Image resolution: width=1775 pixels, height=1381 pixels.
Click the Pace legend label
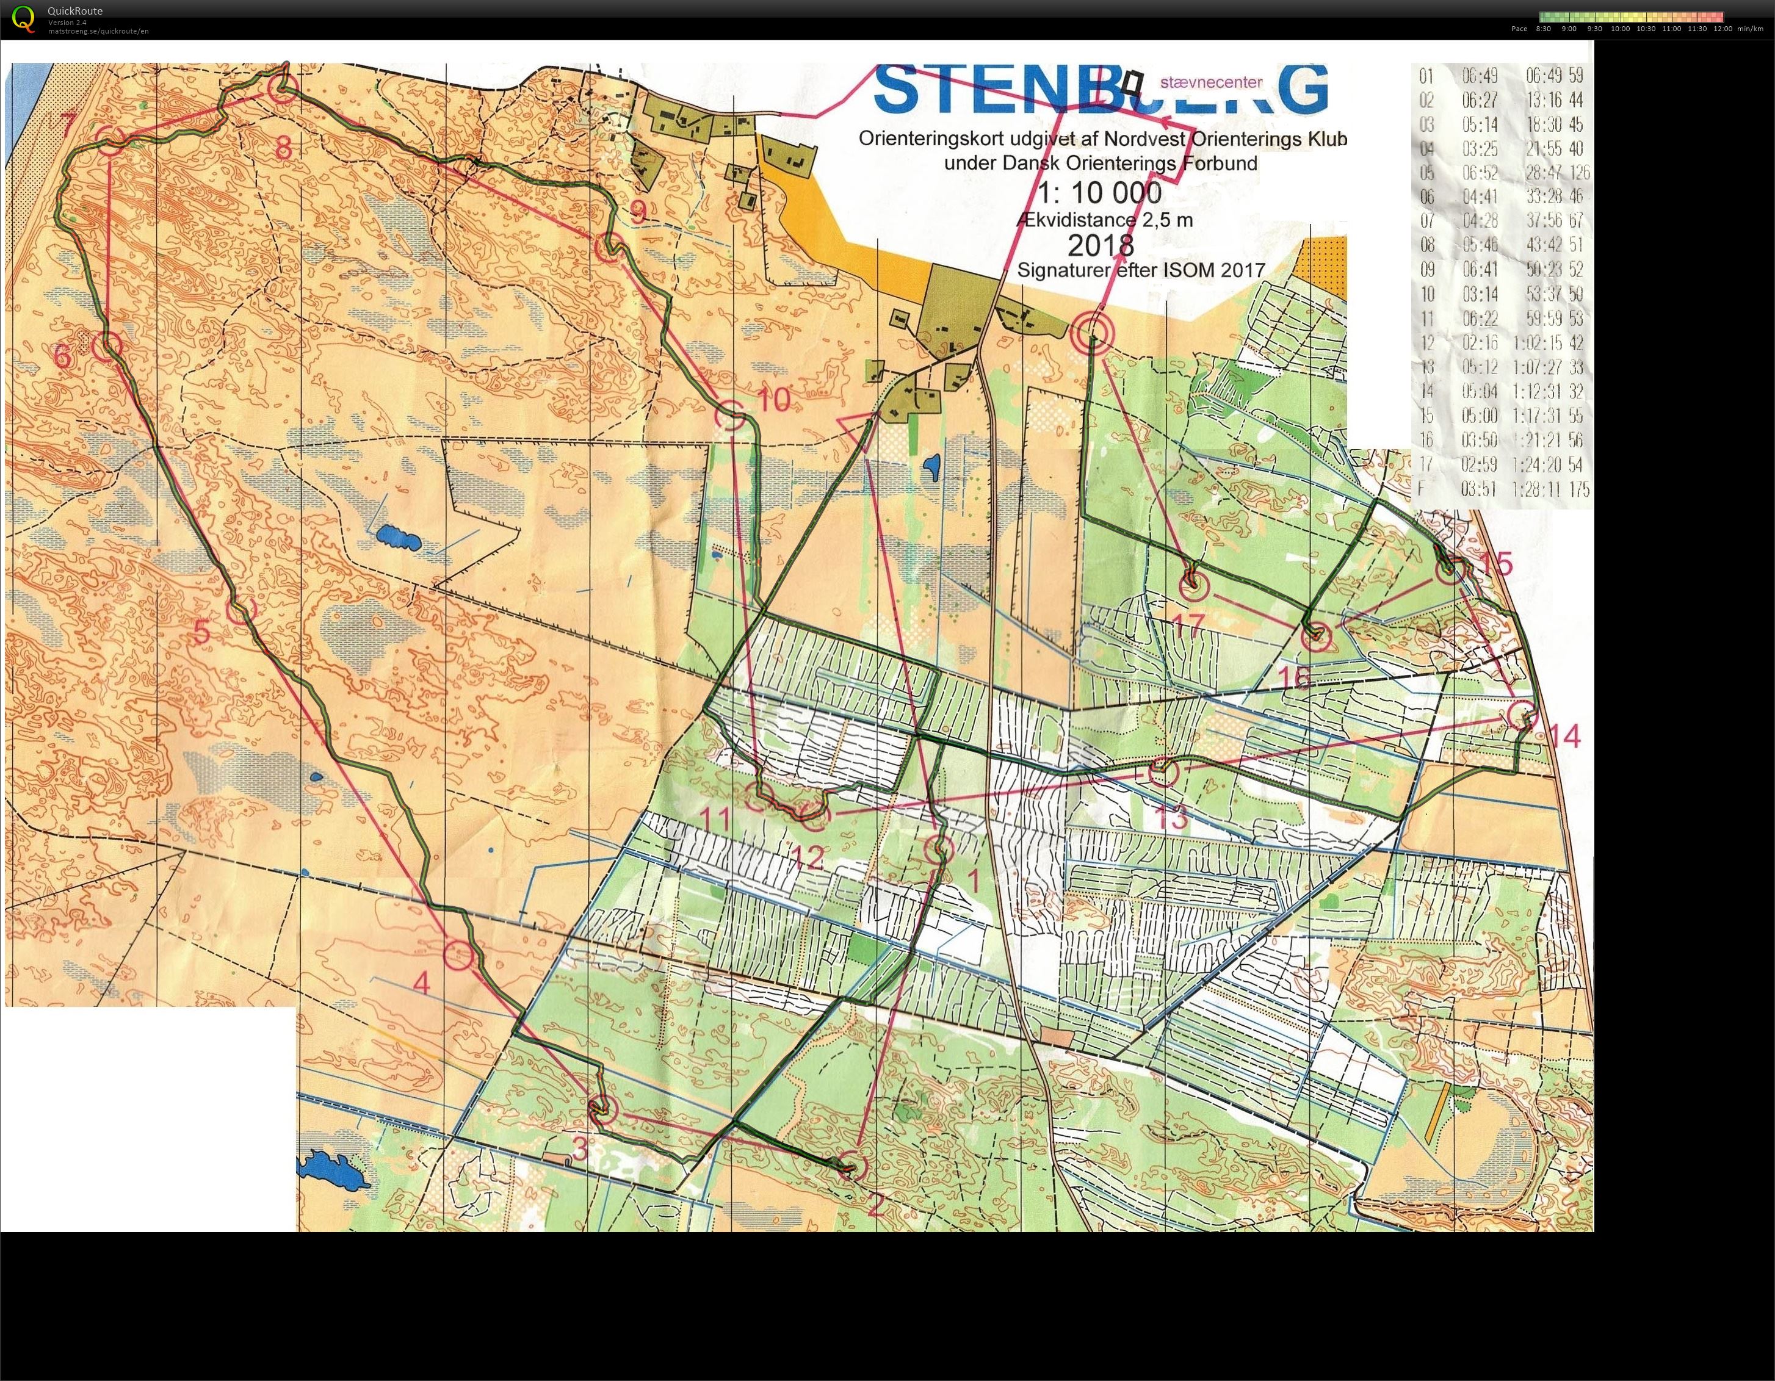1519,29
